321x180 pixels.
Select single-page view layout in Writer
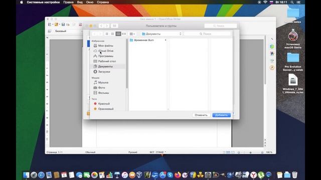pos(224,152)
